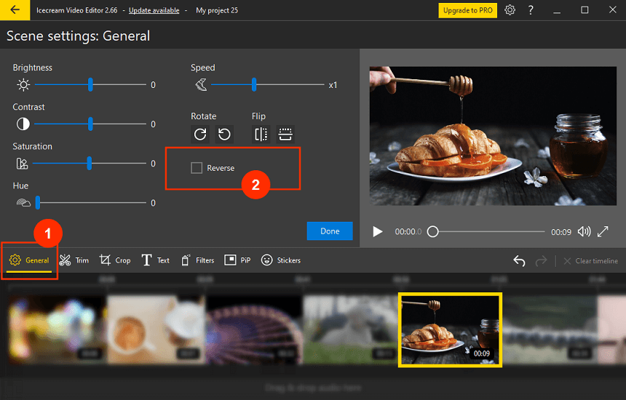Click the '00:09' total duration
The image size is (626, 400).
(561, 232)
